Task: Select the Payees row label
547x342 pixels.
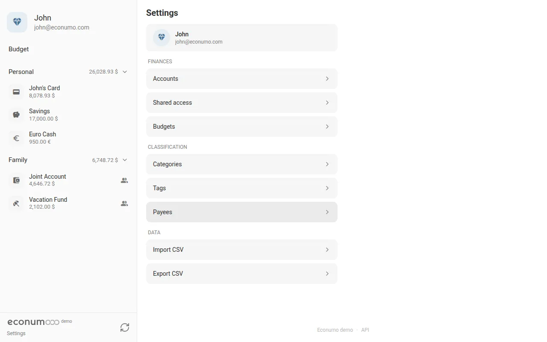Action: click(162, 212)
